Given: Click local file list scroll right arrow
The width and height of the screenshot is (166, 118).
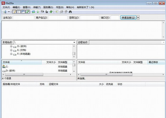Looking at the screenshot, I should tap(71, 75).
